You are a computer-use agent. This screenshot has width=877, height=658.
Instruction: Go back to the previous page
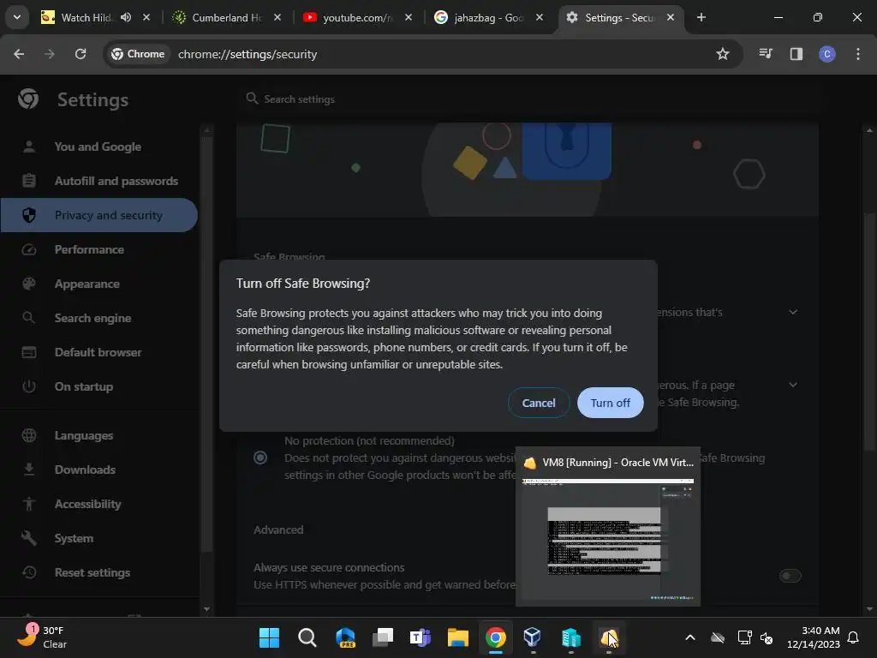coord(19,54)
